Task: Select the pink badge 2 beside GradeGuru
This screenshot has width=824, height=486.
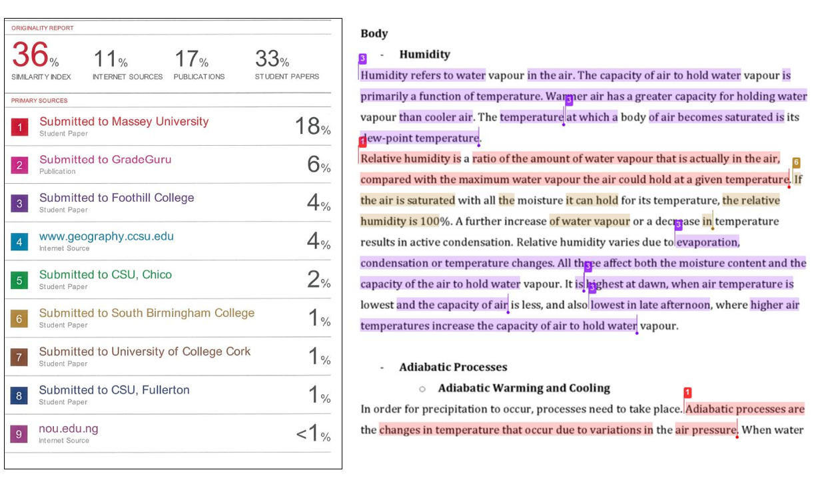Action: (x=20, y=164)
